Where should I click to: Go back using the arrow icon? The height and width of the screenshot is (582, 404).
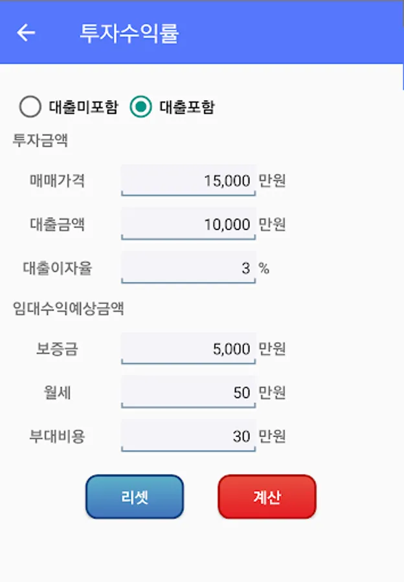pyautogui.click(x=26, y=33)
